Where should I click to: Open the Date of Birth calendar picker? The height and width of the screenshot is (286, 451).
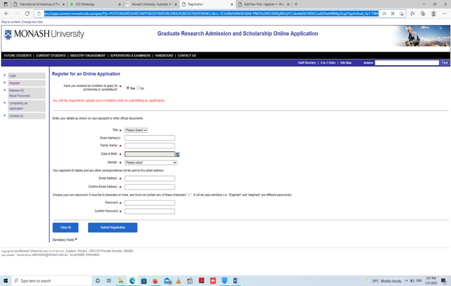[177, 154]
